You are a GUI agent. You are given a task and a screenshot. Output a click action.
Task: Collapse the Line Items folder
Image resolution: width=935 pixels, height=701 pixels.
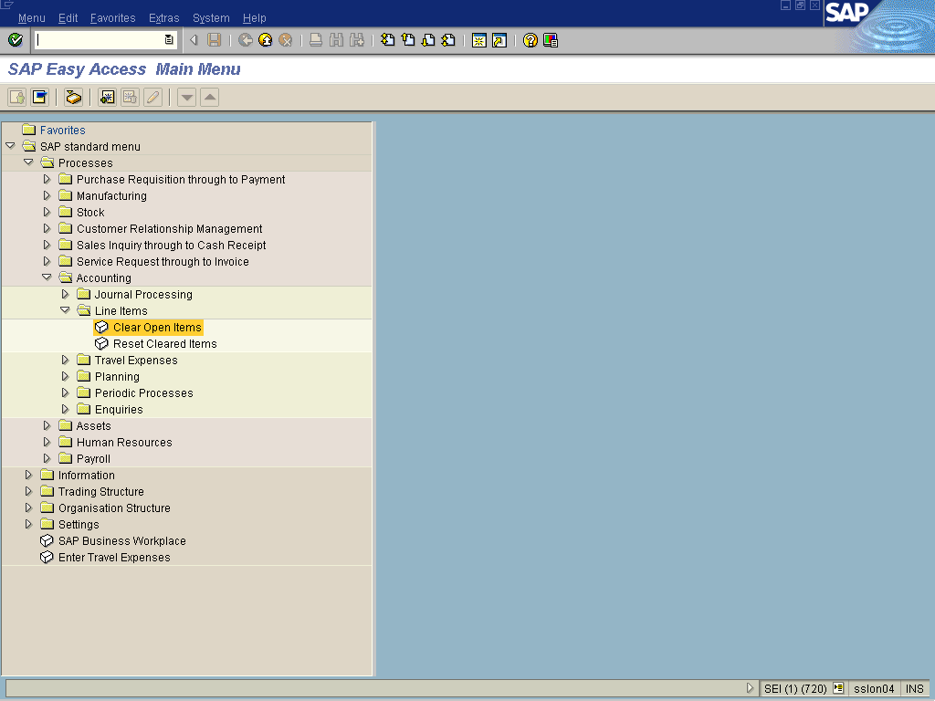coord(65,310)
